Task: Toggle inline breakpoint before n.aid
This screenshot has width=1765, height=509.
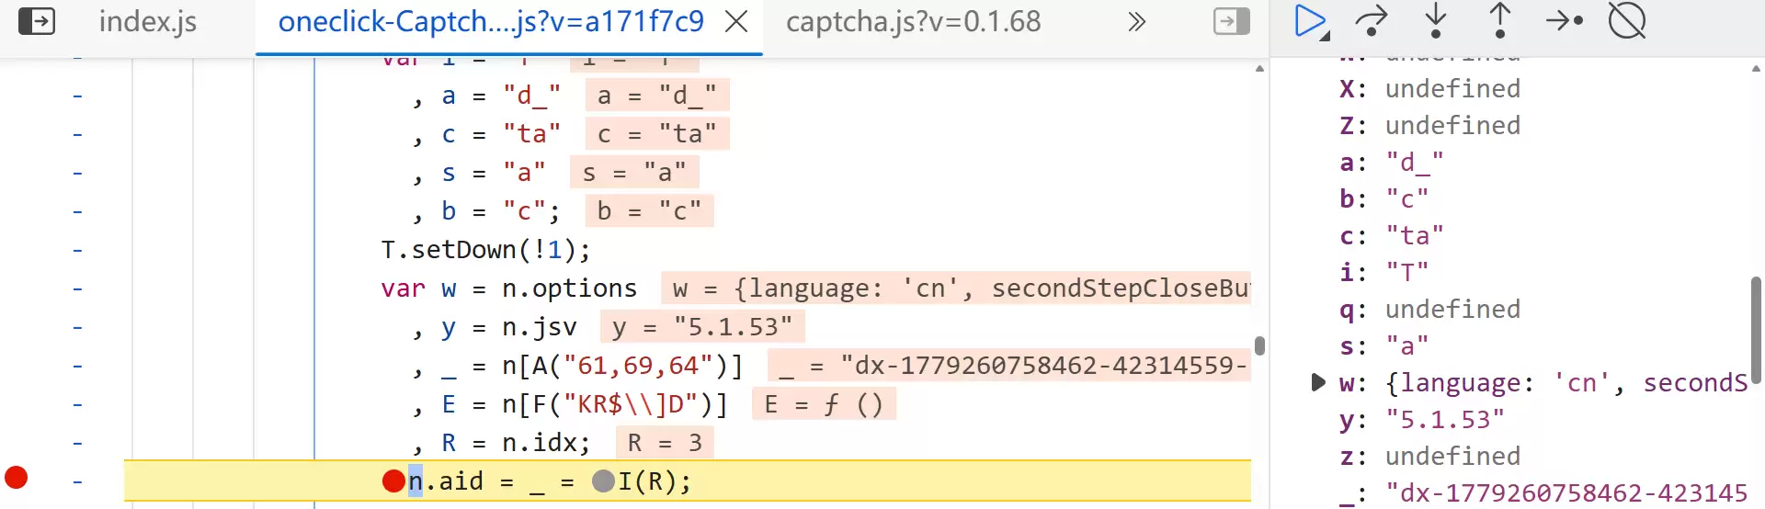Action: [x=393, y=481]
